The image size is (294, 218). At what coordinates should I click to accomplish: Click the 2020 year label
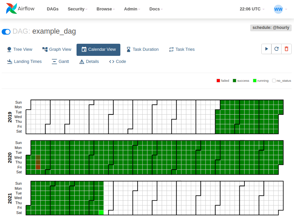tap(10, 157)
